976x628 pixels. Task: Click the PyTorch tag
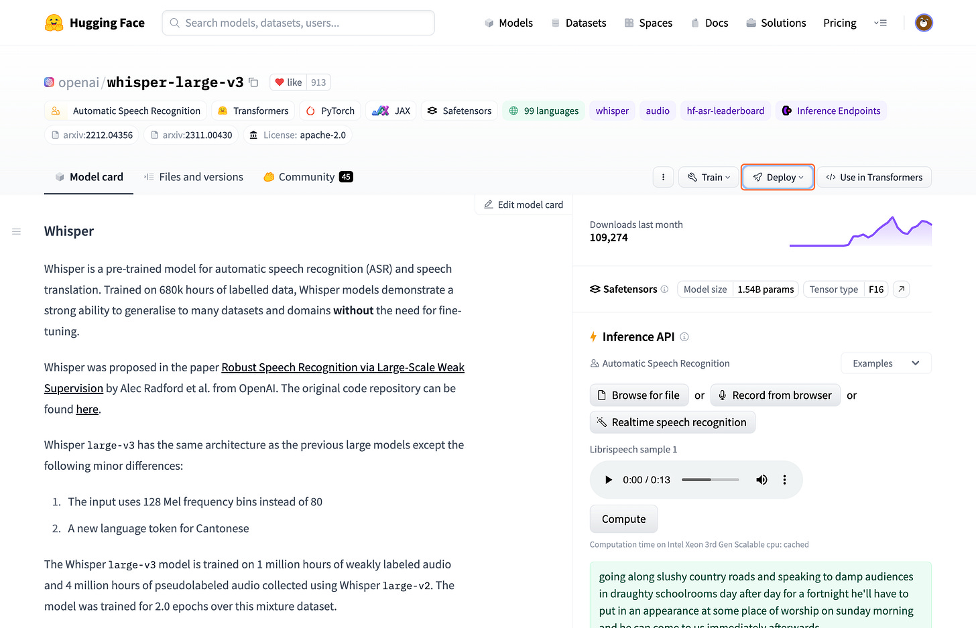click(x=330, y=111)
